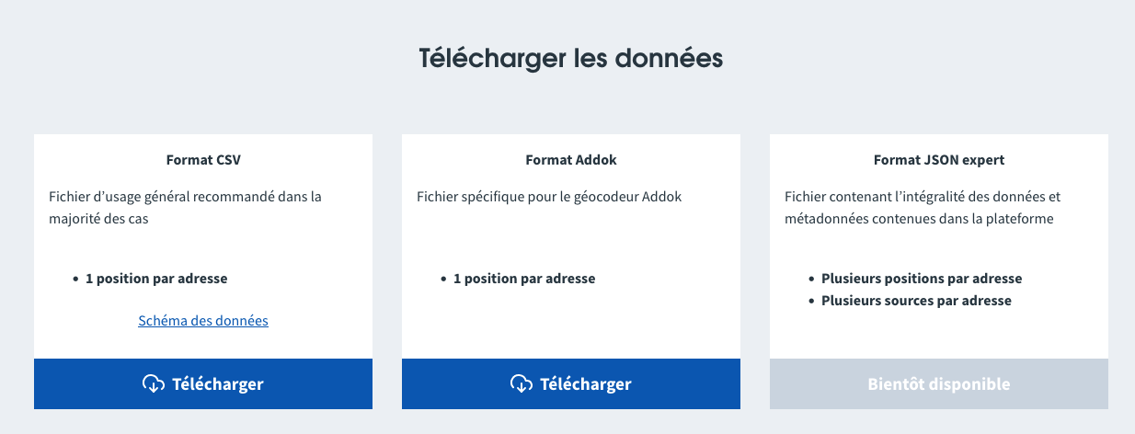
Task: Click the CSV description about usage général
Action: pyautogui.click(x=185, y=208)
